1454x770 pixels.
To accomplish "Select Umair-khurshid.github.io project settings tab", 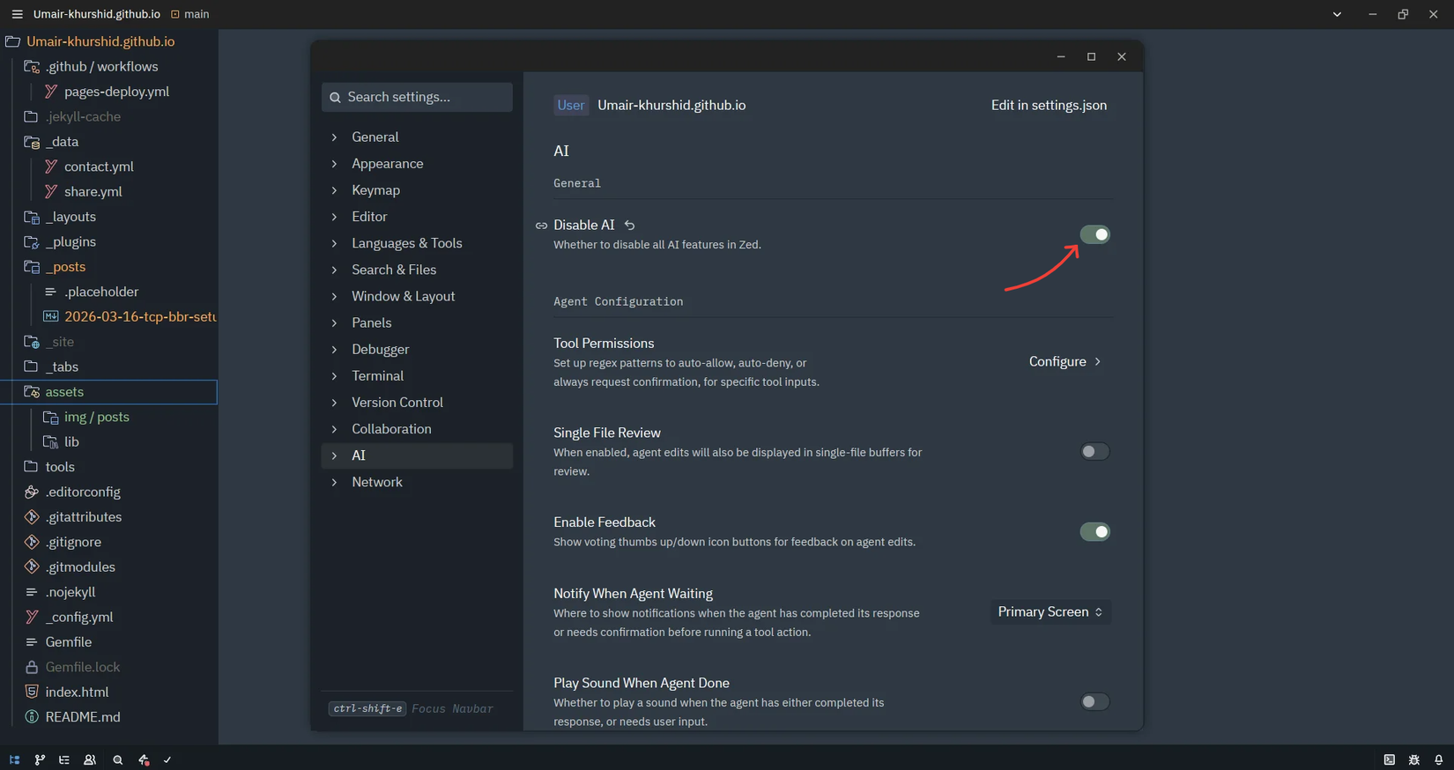I will click(671, 105).
